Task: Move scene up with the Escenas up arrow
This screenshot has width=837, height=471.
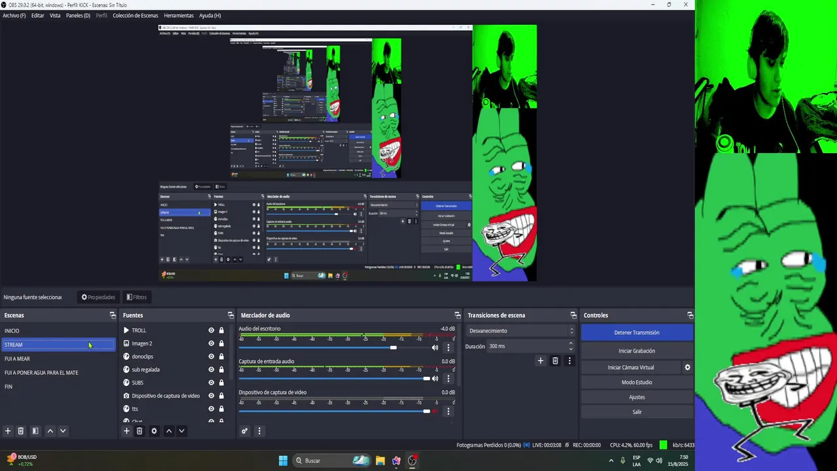Action: point(50,431)
